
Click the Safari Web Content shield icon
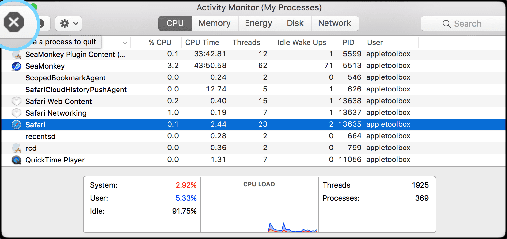(16, 102)
